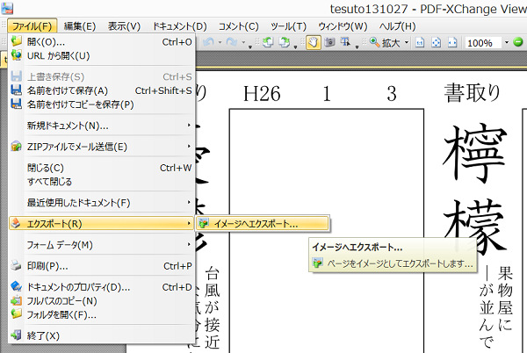527x353 pixels.
Task: Click the Undo toolbar arrow icon
Action: [208, 42]
